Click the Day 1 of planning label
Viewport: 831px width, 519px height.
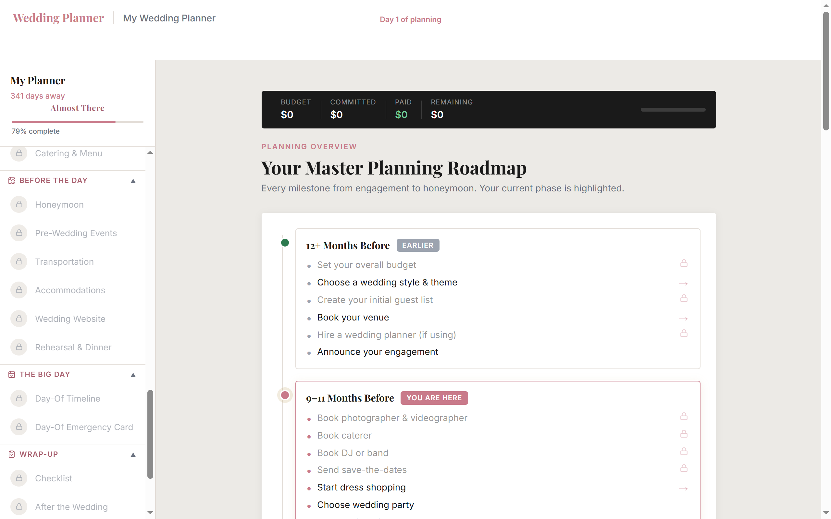[410, 19]
